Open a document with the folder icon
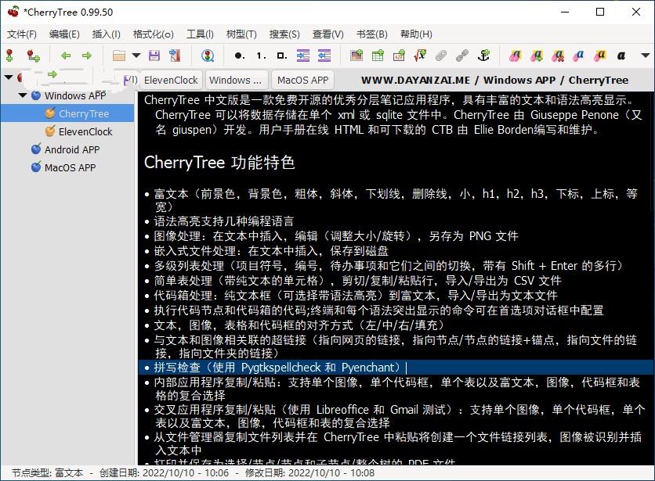655x481 pixels. [x=119, y=55]
